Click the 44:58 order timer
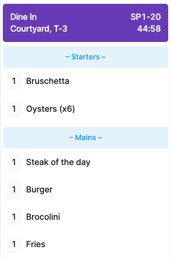171x258 pixels. pyautogui.click(x=149, y=29)
